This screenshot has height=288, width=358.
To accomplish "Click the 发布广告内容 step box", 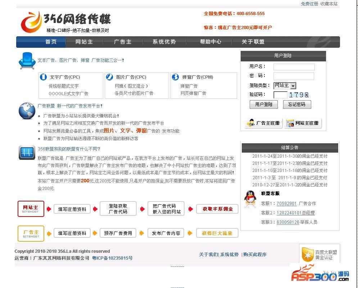I will [166, 233].
